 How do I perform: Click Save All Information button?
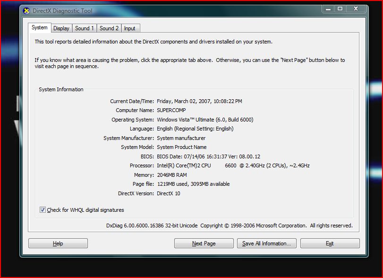[x=266, y=243]
